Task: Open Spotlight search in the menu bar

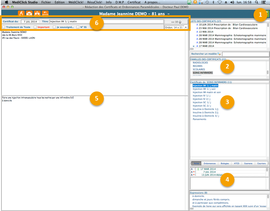Action: pos(256,2)
